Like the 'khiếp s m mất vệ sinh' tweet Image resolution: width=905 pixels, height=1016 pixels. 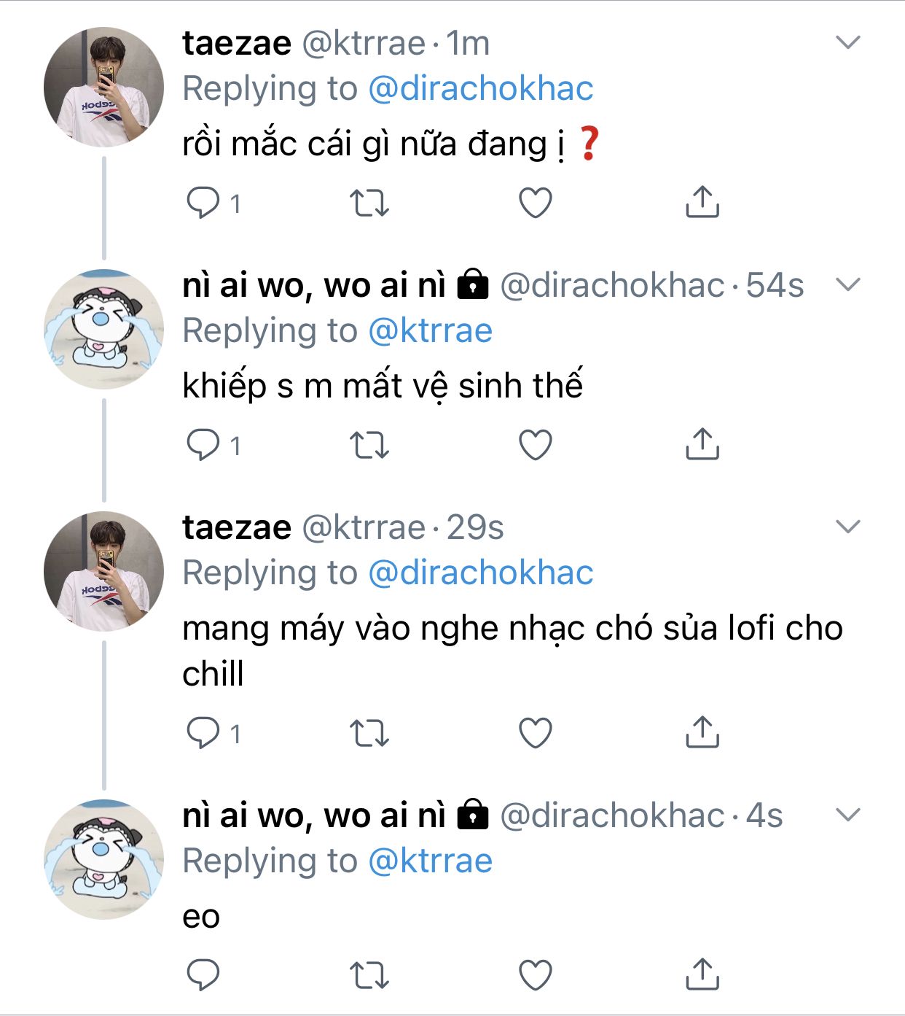pyautogui.click(x=536, y=445)
